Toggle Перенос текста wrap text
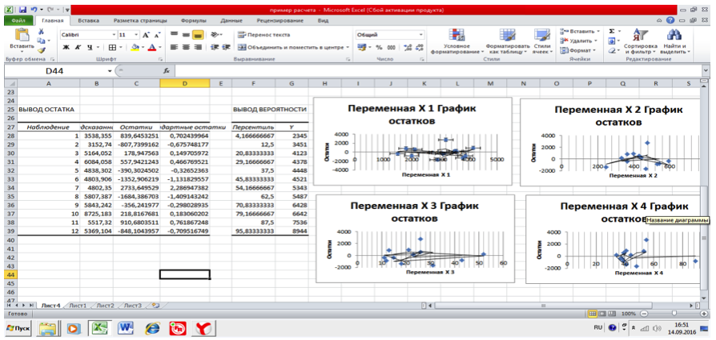This screenshot has height=340, width=716. pyautogui.click(x=263, y=35)
